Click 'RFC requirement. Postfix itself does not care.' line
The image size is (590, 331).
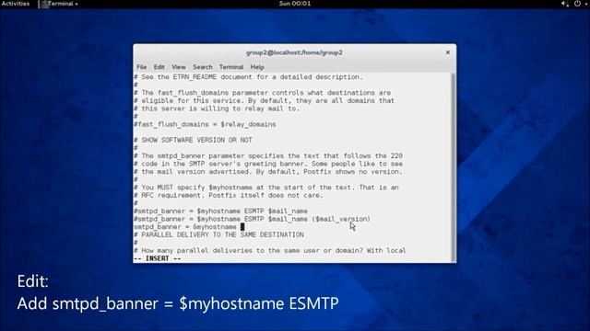click(x=229, y=195)
